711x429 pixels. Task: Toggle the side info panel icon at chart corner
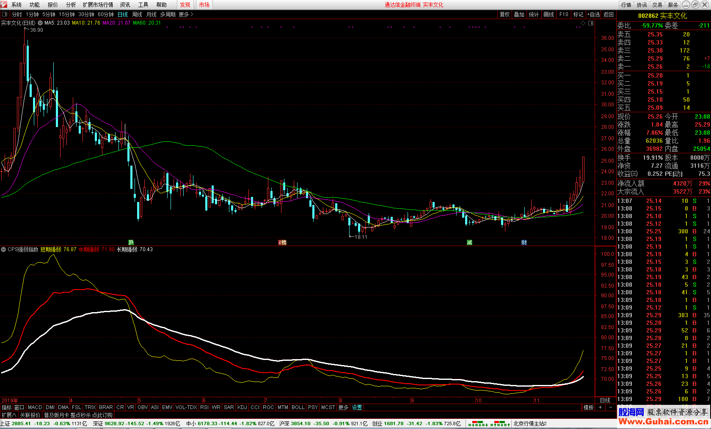pyautogui.click(x=591, y=23)
